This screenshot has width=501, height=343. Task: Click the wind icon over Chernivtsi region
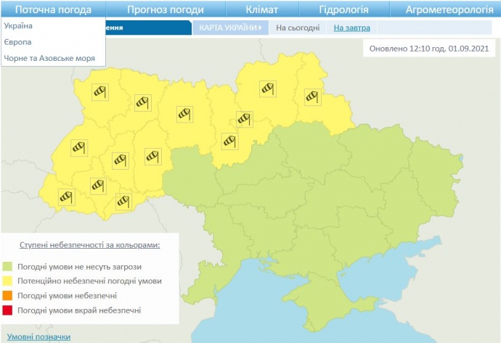tap(123, 200)
